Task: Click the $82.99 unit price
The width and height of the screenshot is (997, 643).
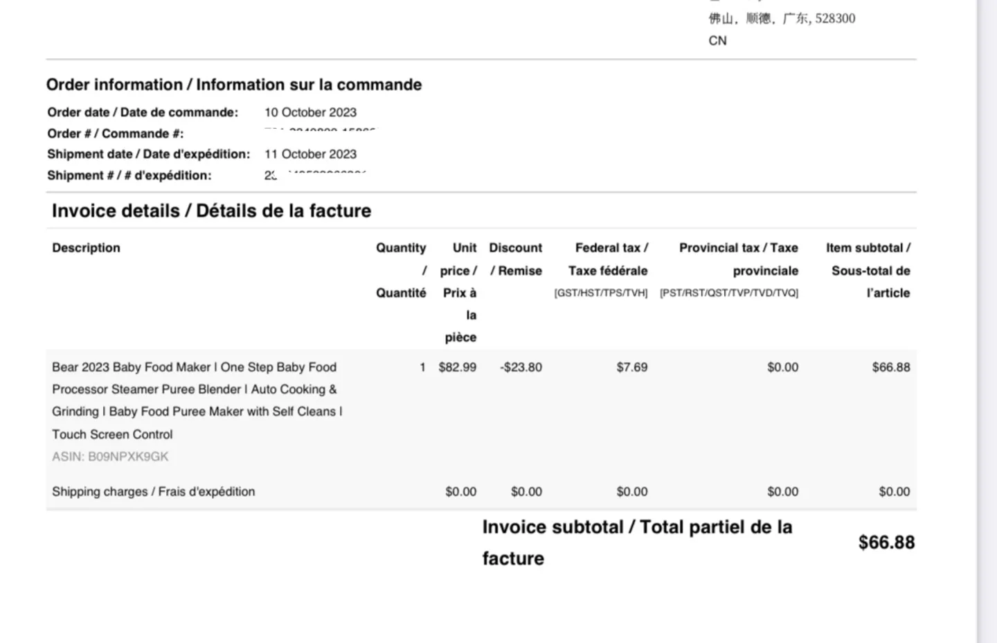Action: click(x=457, y=367)
